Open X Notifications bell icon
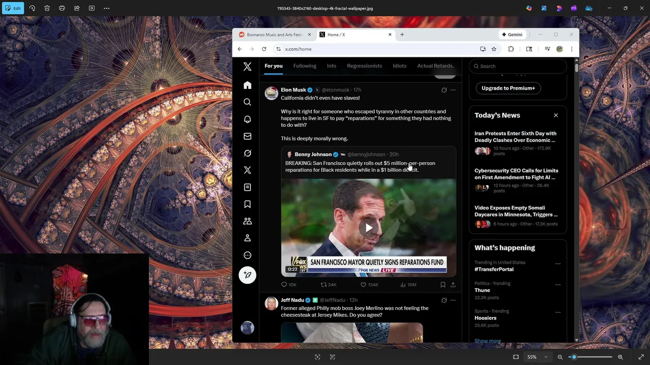Screen dimensions: 650x365 click(x=247, y=119)
